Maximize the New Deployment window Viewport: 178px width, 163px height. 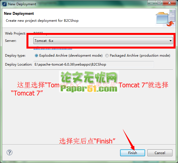[x=159, y=3]
